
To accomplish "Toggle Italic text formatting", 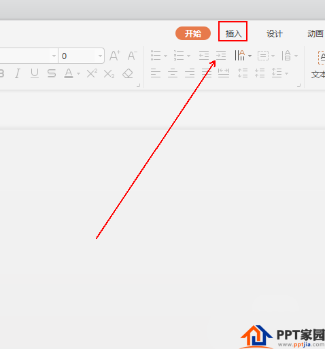I will (18, 73).
